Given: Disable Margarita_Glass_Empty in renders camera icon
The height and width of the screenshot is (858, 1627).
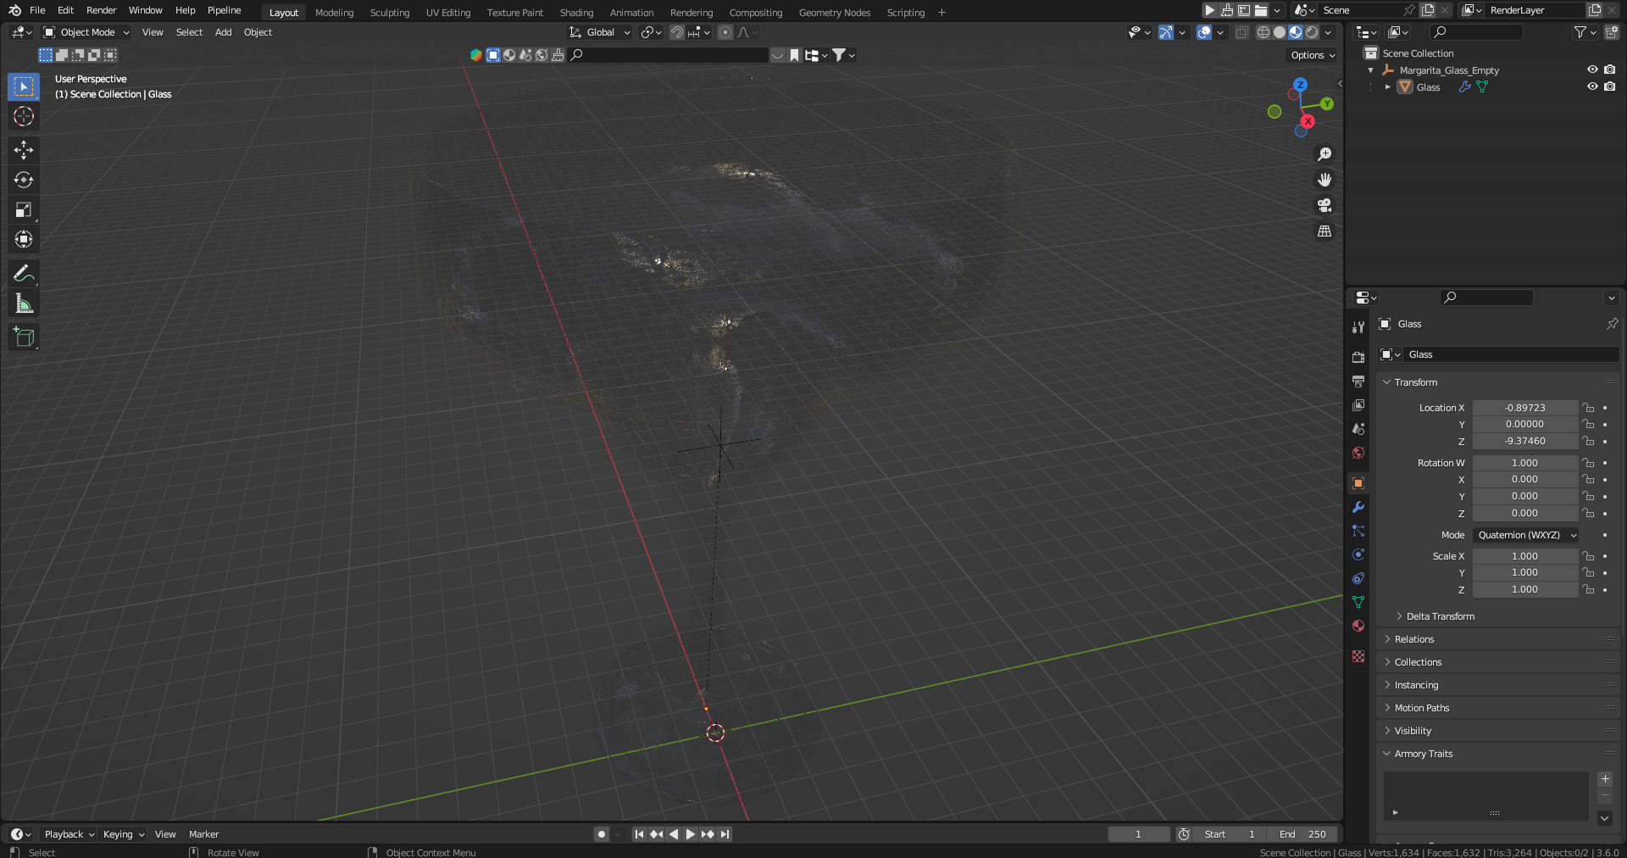Looking at the screenshot, I should pos(1610,70).
